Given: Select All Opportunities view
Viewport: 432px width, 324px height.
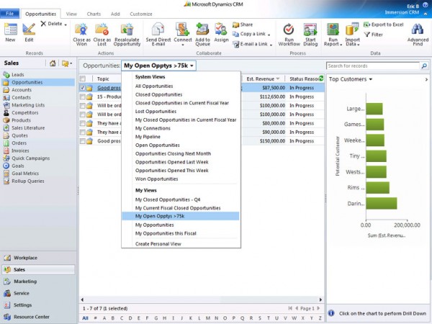Looking at the screenshot, I should click(x=154, y=86).
